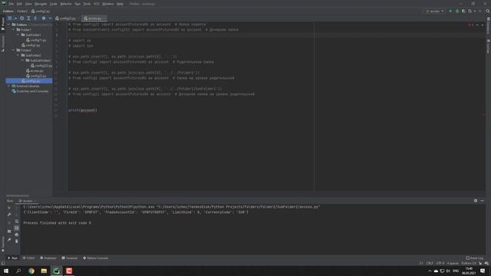491x276 pixels.
Task: Open the Navigate menu
Action: pos(41,4)
